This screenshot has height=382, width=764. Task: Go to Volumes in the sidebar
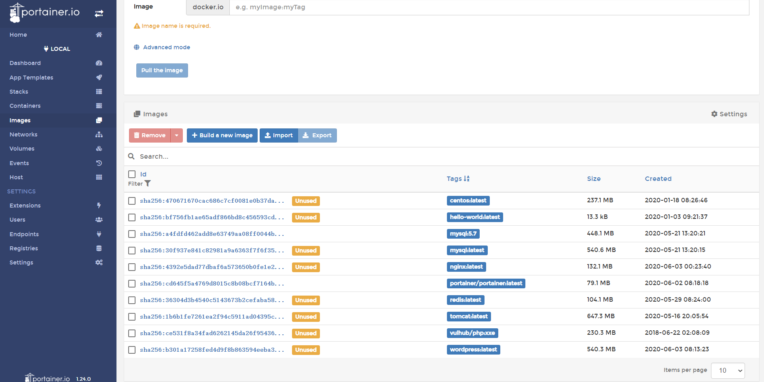pos(22,149)
